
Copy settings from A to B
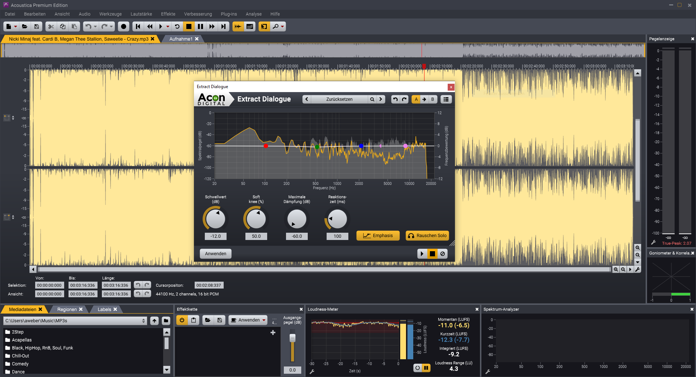pyautogui.click(x=424, y=99)
